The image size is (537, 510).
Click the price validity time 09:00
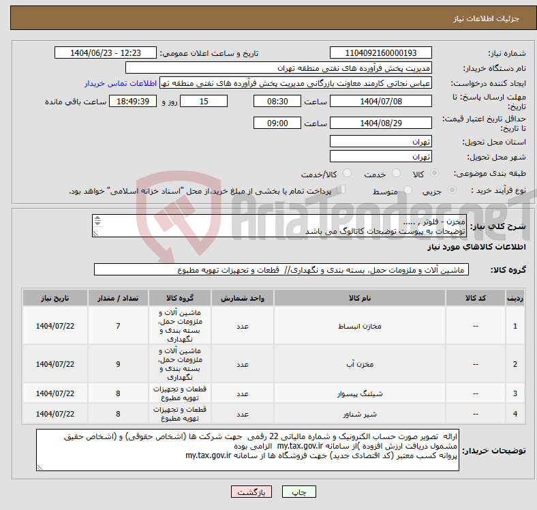[x=277, y=123]
